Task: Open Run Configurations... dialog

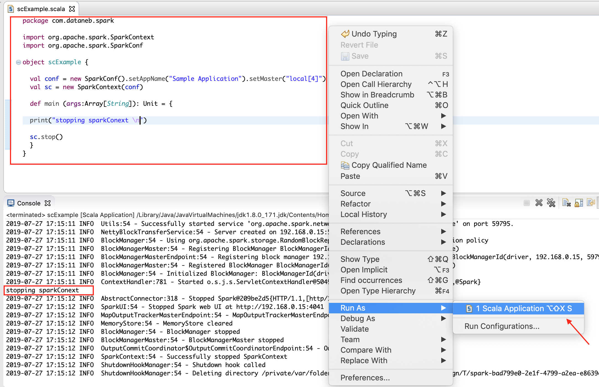Action: click(x=518, y=326)
